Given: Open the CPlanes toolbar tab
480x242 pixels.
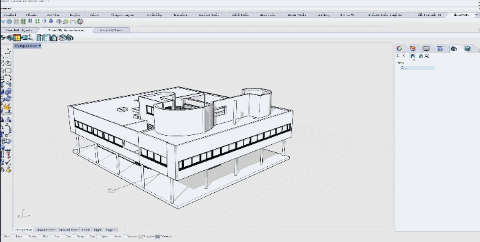Looking at the screenshot, I should [x=31, y=15].
